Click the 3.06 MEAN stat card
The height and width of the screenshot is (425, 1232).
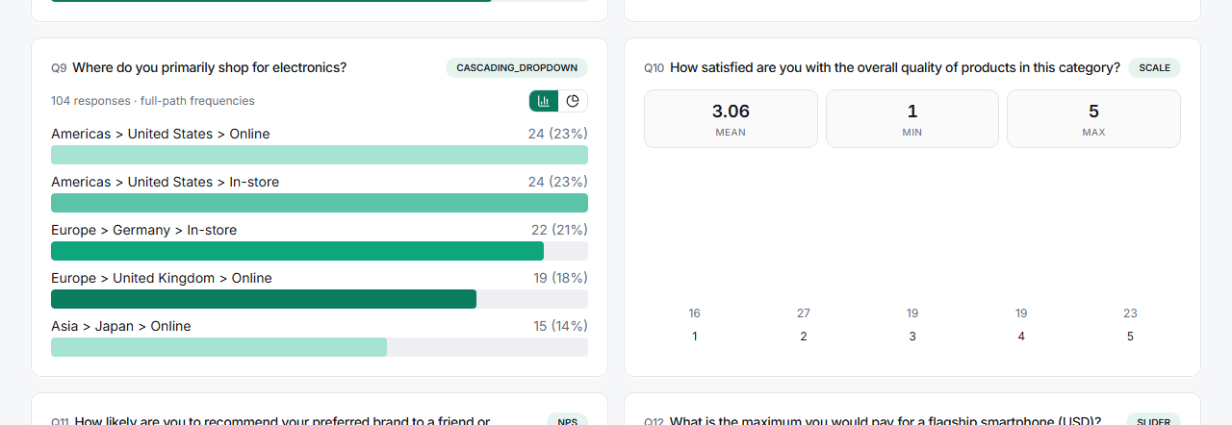tap(731, 119)
